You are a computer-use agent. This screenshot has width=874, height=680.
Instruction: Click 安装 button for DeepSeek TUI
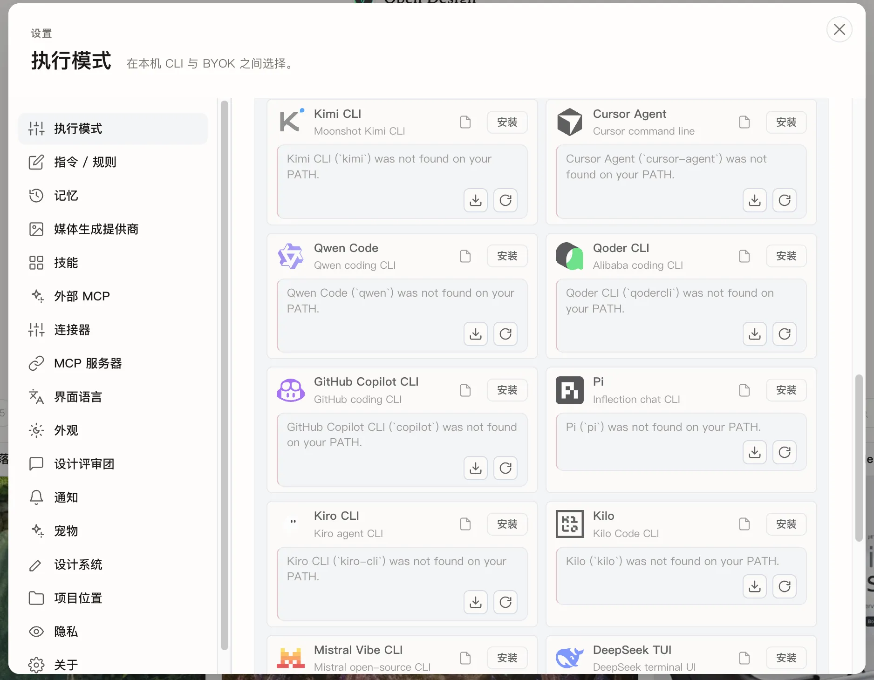tap(786, 658)
